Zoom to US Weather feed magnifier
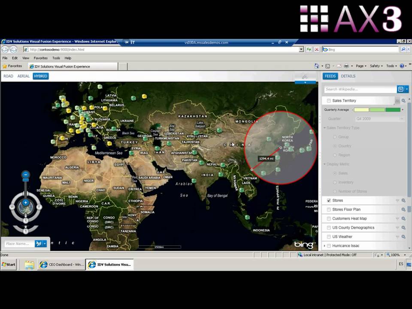The image size is (412, 309). point(403,237)
